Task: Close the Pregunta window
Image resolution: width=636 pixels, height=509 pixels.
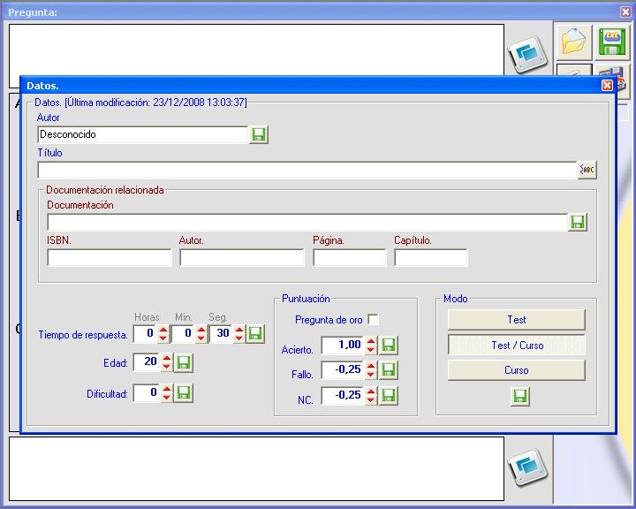Action: point(625,11)
